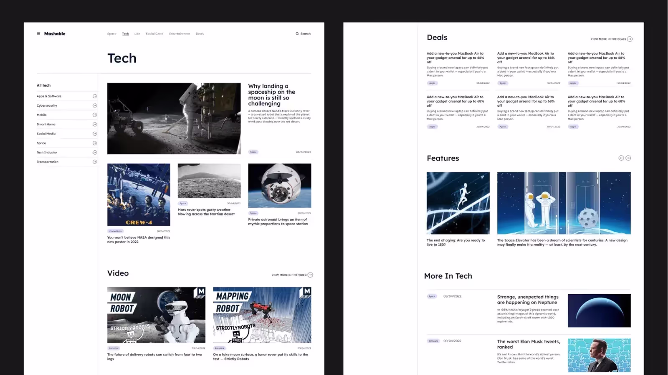Open the Moon Robot video thumbnail
Viewport: 668px width, 375px height.
[156, 315]
